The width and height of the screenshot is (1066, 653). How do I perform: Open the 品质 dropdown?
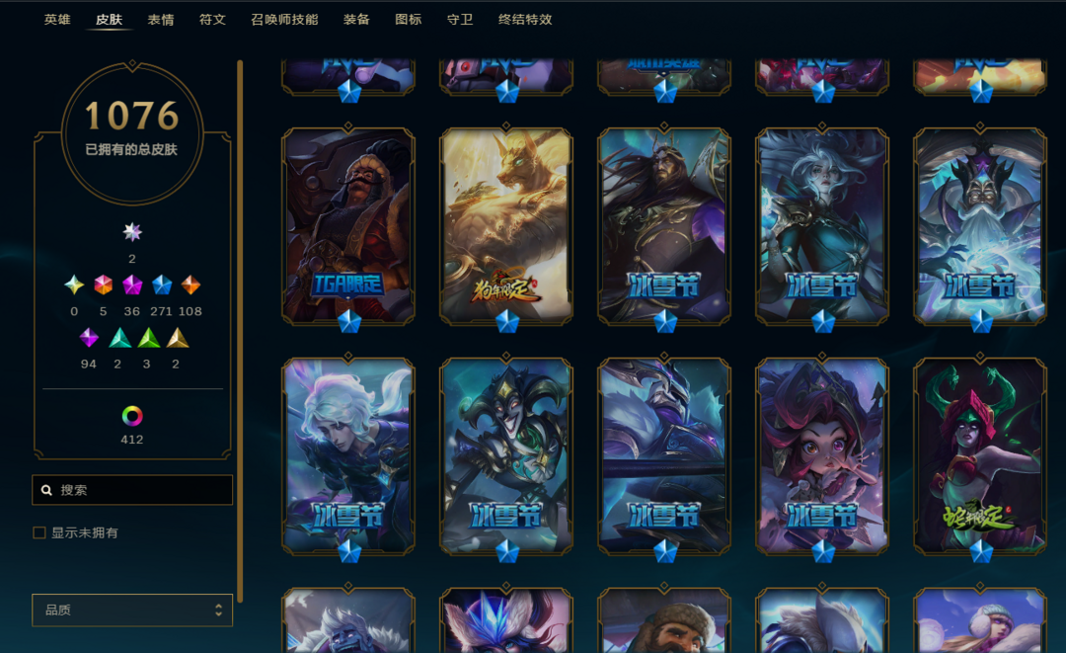(x=132, y=611)
